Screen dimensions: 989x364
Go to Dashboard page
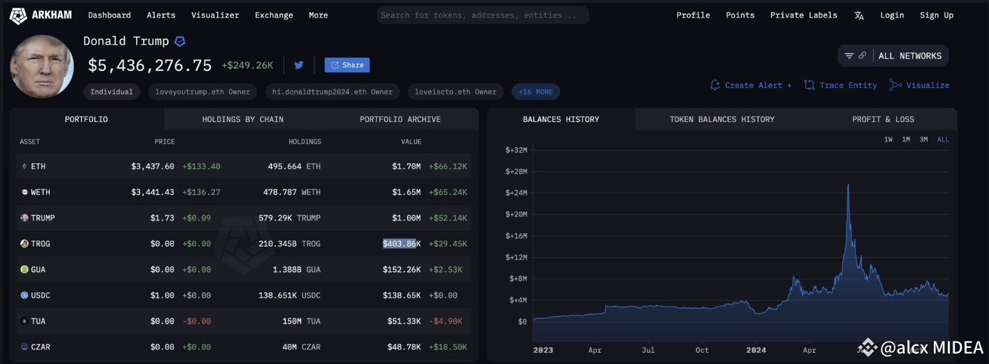[x=109, y=15]
